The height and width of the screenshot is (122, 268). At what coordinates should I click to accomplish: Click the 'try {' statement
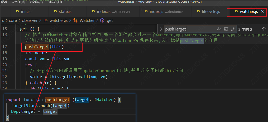pos(31,65)
